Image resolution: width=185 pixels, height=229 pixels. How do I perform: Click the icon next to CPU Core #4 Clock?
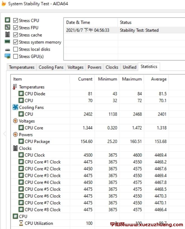coord(21,182)
